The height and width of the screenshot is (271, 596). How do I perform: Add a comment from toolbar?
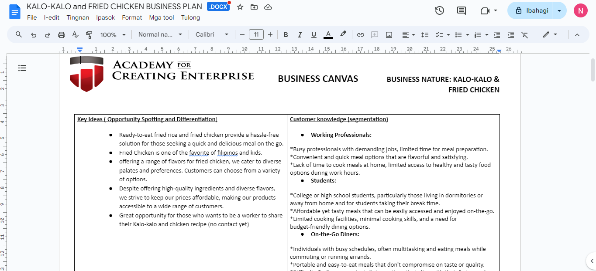click(x=375, y=34)
